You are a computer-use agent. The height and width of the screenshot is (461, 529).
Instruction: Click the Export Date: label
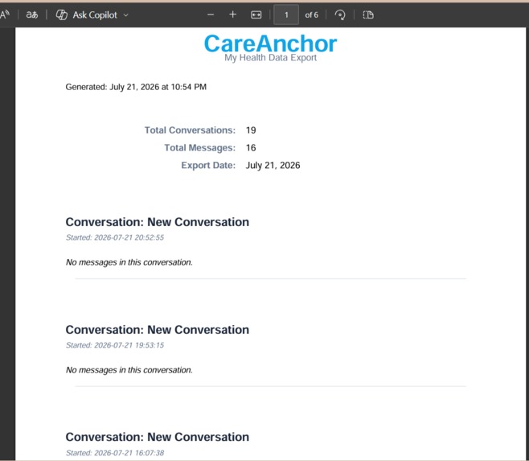coord(208,165)
